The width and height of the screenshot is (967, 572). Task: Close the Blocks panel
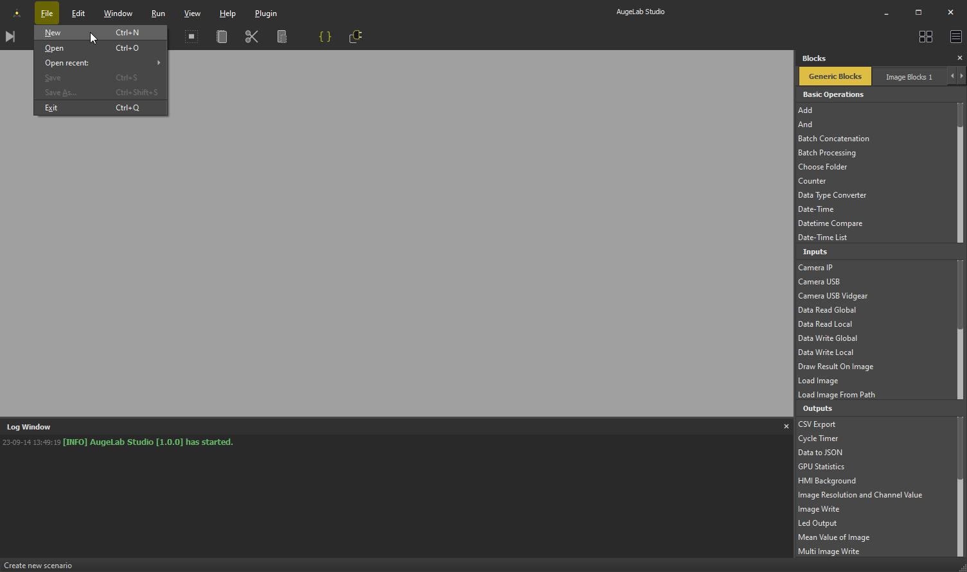click(x=959, y=58)
